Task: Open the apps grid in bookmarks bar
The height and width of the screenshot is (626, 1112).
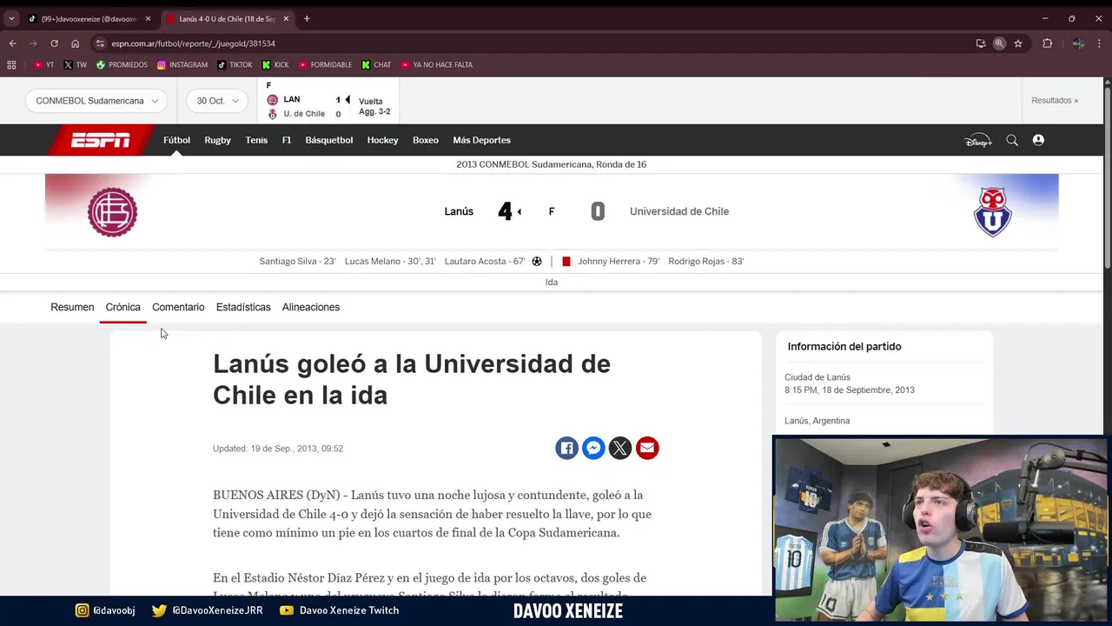Action: click(x=11, y=64)
